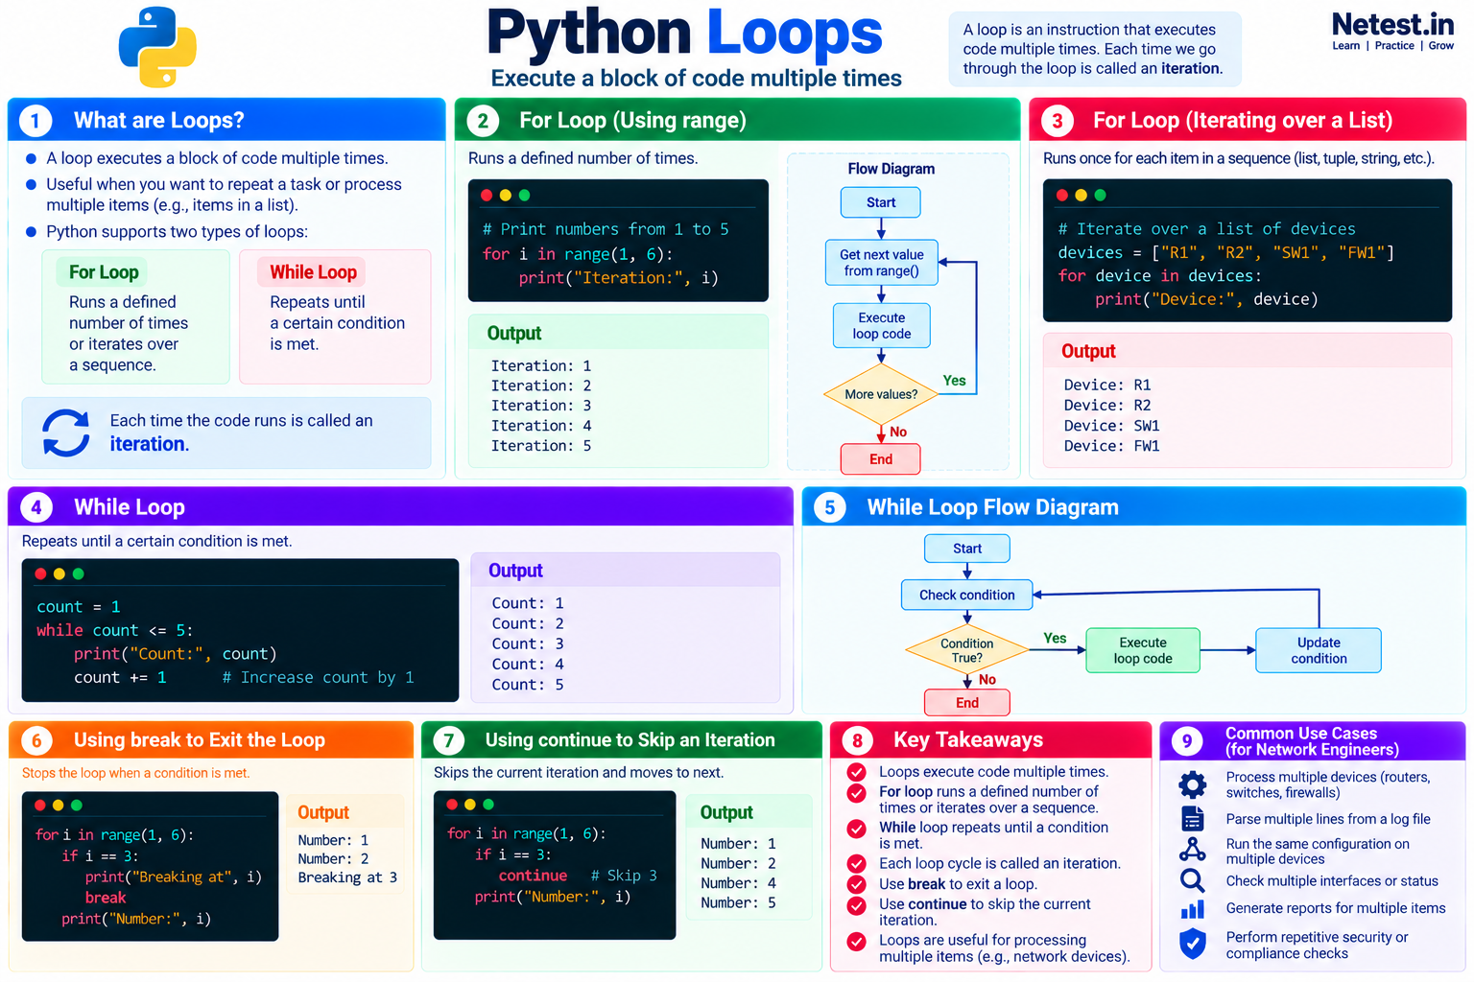
Task: Click the comment # Skip 3
Action: tap(624, 876)
